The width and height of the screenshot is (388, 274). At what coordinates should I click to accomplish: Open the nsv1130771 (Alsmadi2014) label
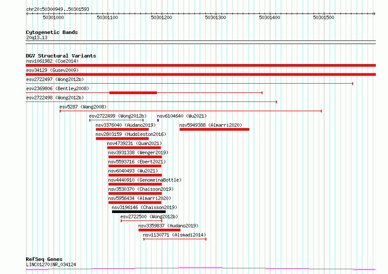(x=174, y=235)
